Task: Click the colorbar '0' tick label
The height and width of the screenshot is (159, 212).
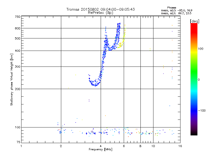Action: click(199, 80)
